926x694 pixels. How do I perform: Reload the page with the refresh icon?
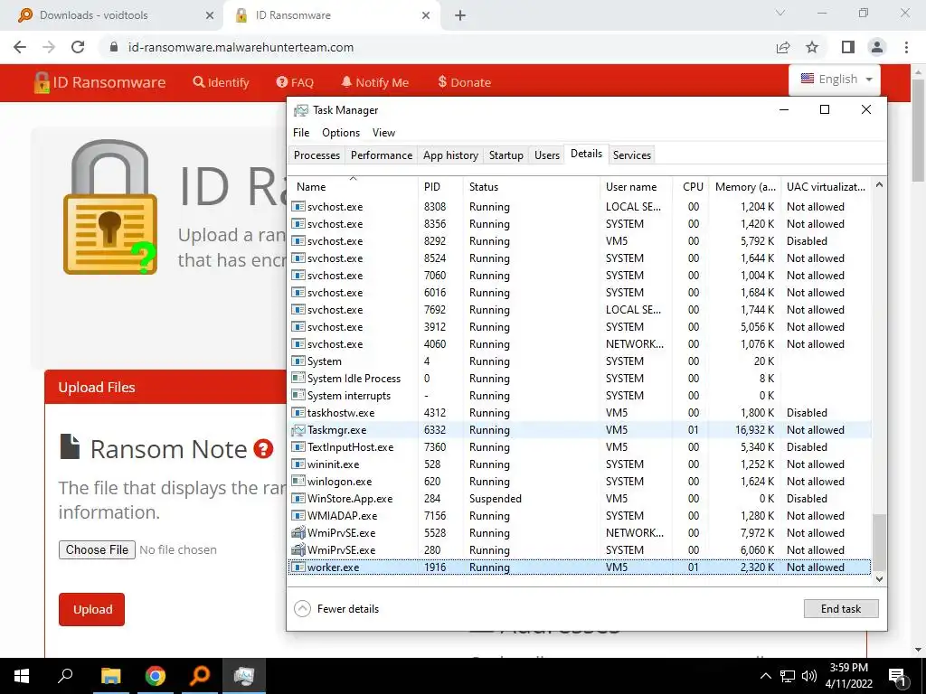(78, 47)
